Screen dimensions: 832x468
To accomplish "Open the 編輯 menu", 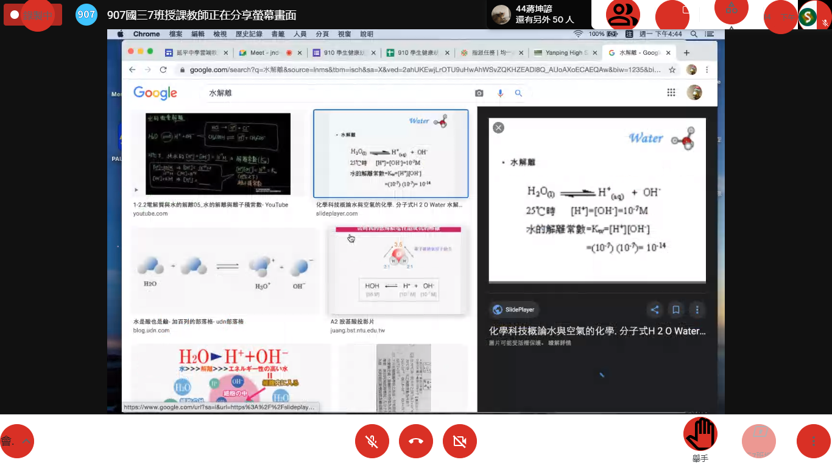I will pos(198,34).
